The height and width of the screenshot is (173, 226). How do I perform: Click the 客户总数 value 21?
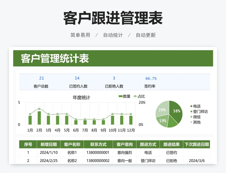42,78
